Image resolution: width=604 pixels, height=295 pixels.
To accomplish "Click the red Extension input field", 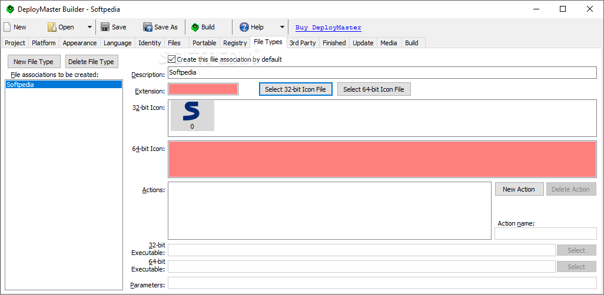I will click(203, 89).
